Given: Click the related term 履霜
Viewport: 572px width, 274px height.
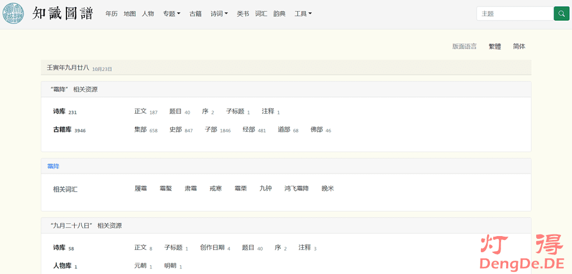Looking at the screenshot, I should tap(140, 189).
